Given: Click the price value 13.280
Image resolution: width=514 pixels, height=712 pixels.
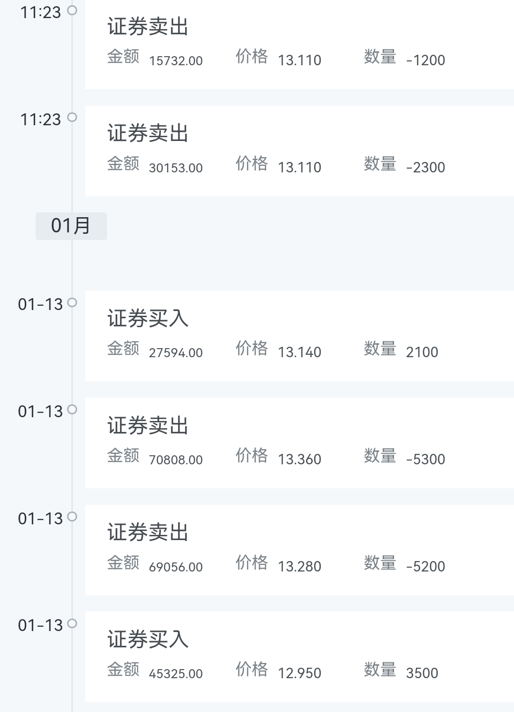Looking at the screenshot, I should [299, 566].
